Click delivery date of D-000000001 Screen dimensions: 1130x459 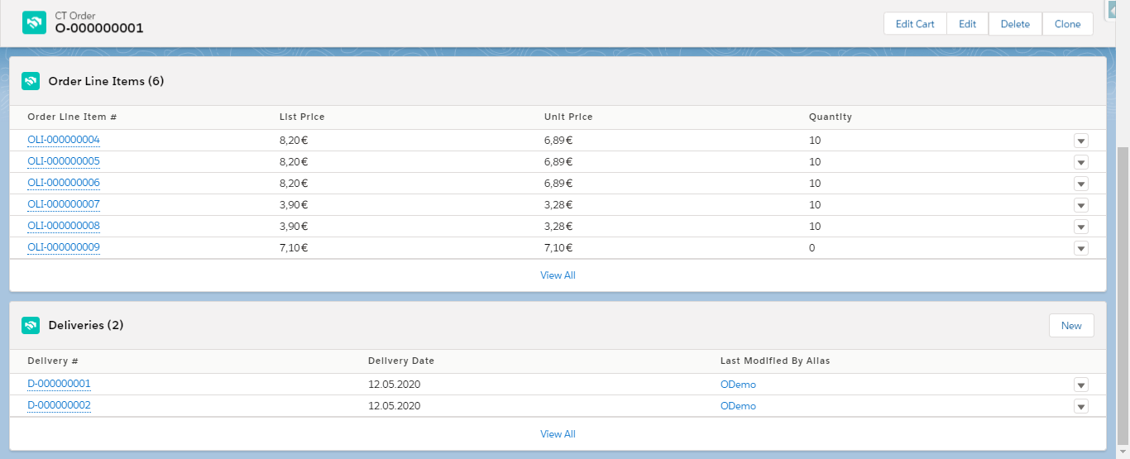click(395, 385)
